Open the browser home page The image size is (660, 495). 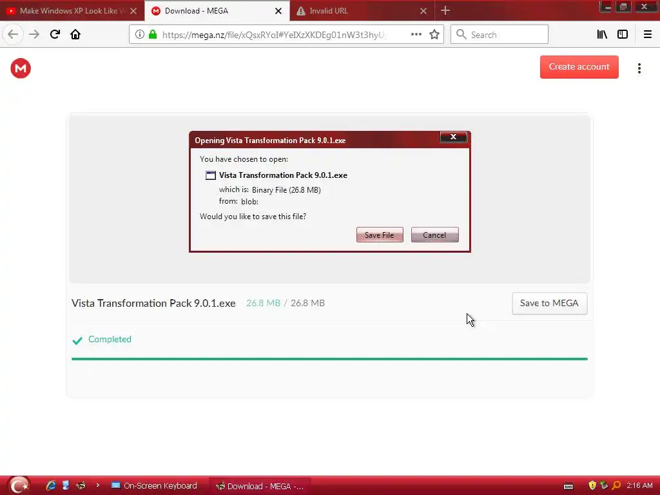(x=75, y=35)
